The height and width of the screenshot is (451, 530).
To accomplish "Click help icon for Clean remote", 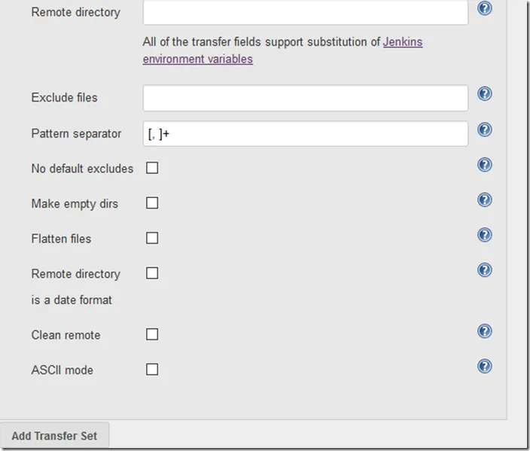I will [485, 331].
